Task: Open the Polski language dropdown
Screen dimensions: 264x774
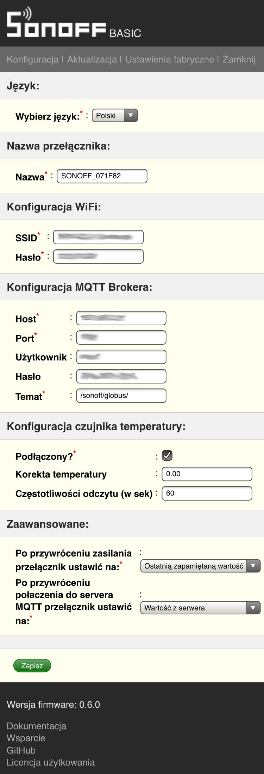Action: point(115,116)
